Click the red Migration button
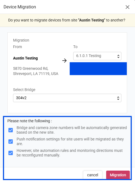This screenshot has height=182, width=135. [118, 175]
